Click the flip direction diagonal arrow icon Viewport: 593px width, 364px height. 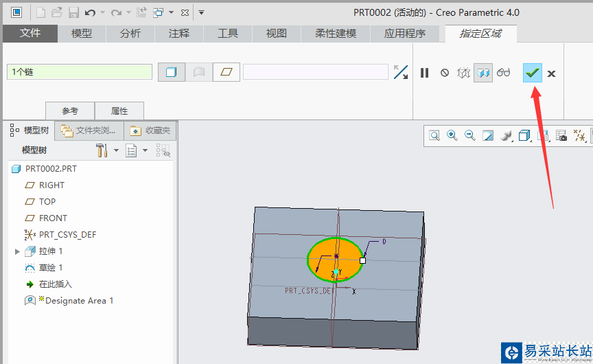(x=401, y=72)
